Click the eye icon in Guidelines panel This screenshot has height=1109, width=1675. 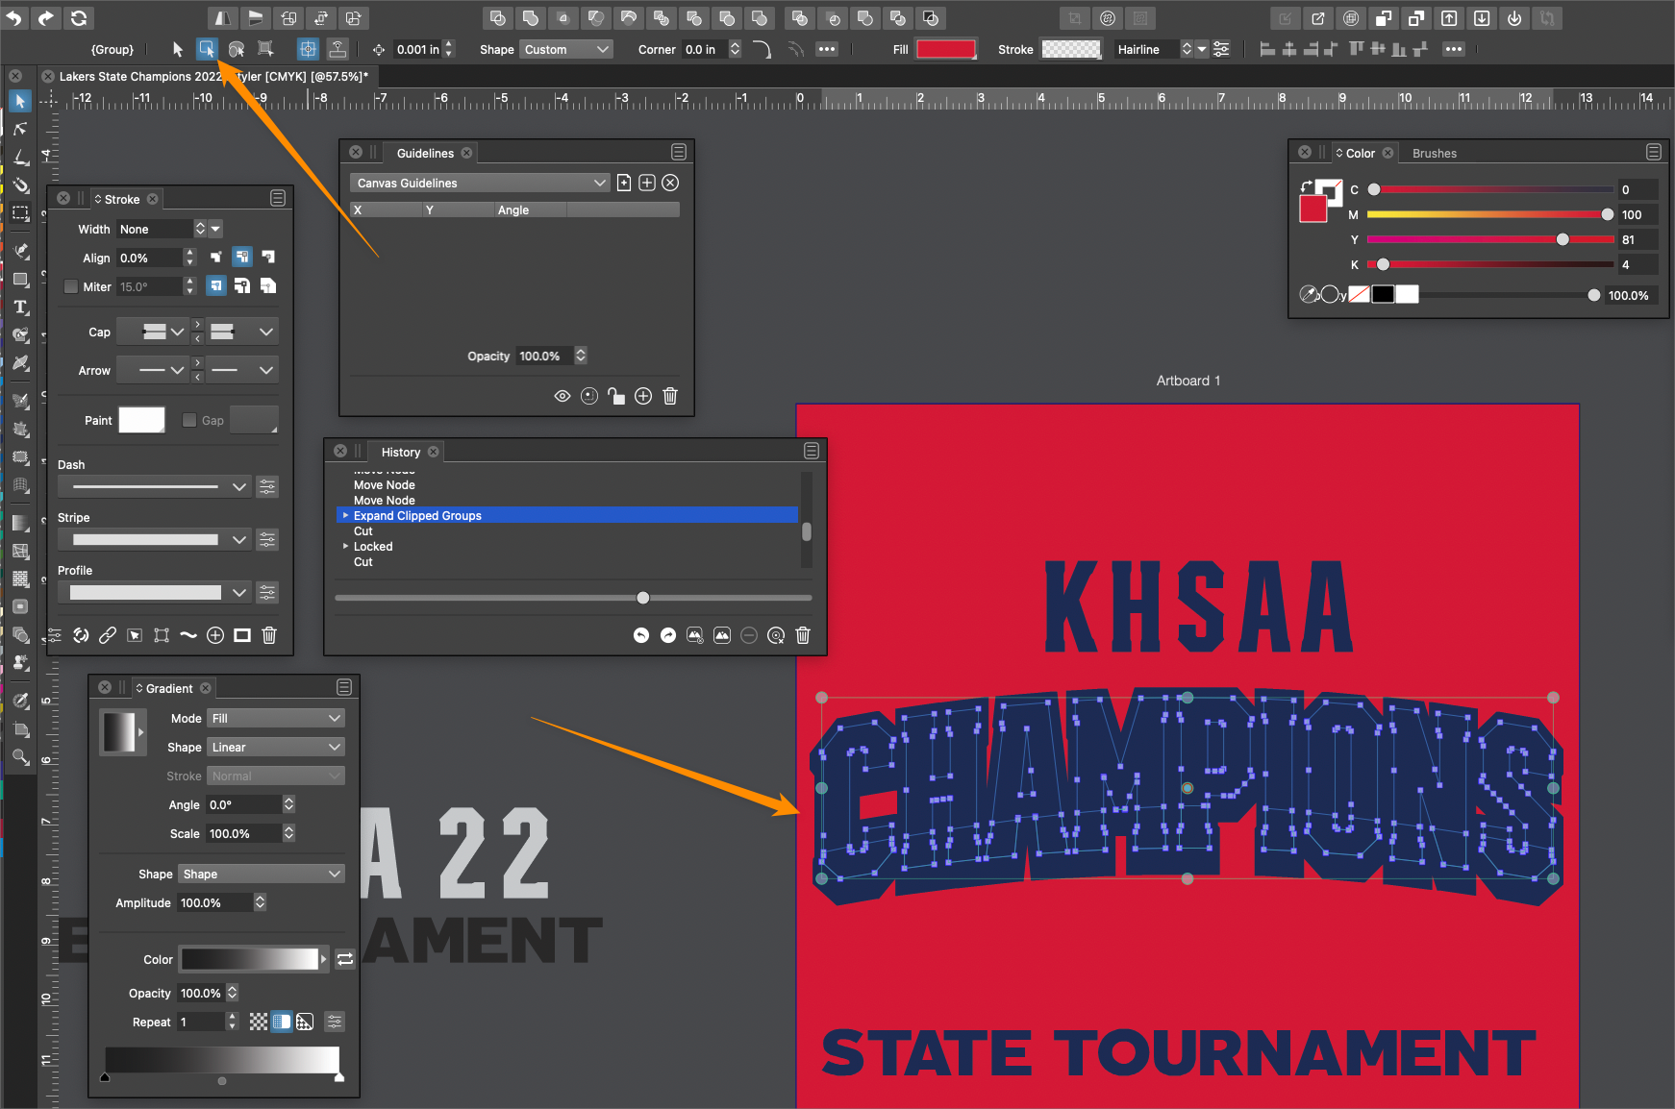click(562, 396)
